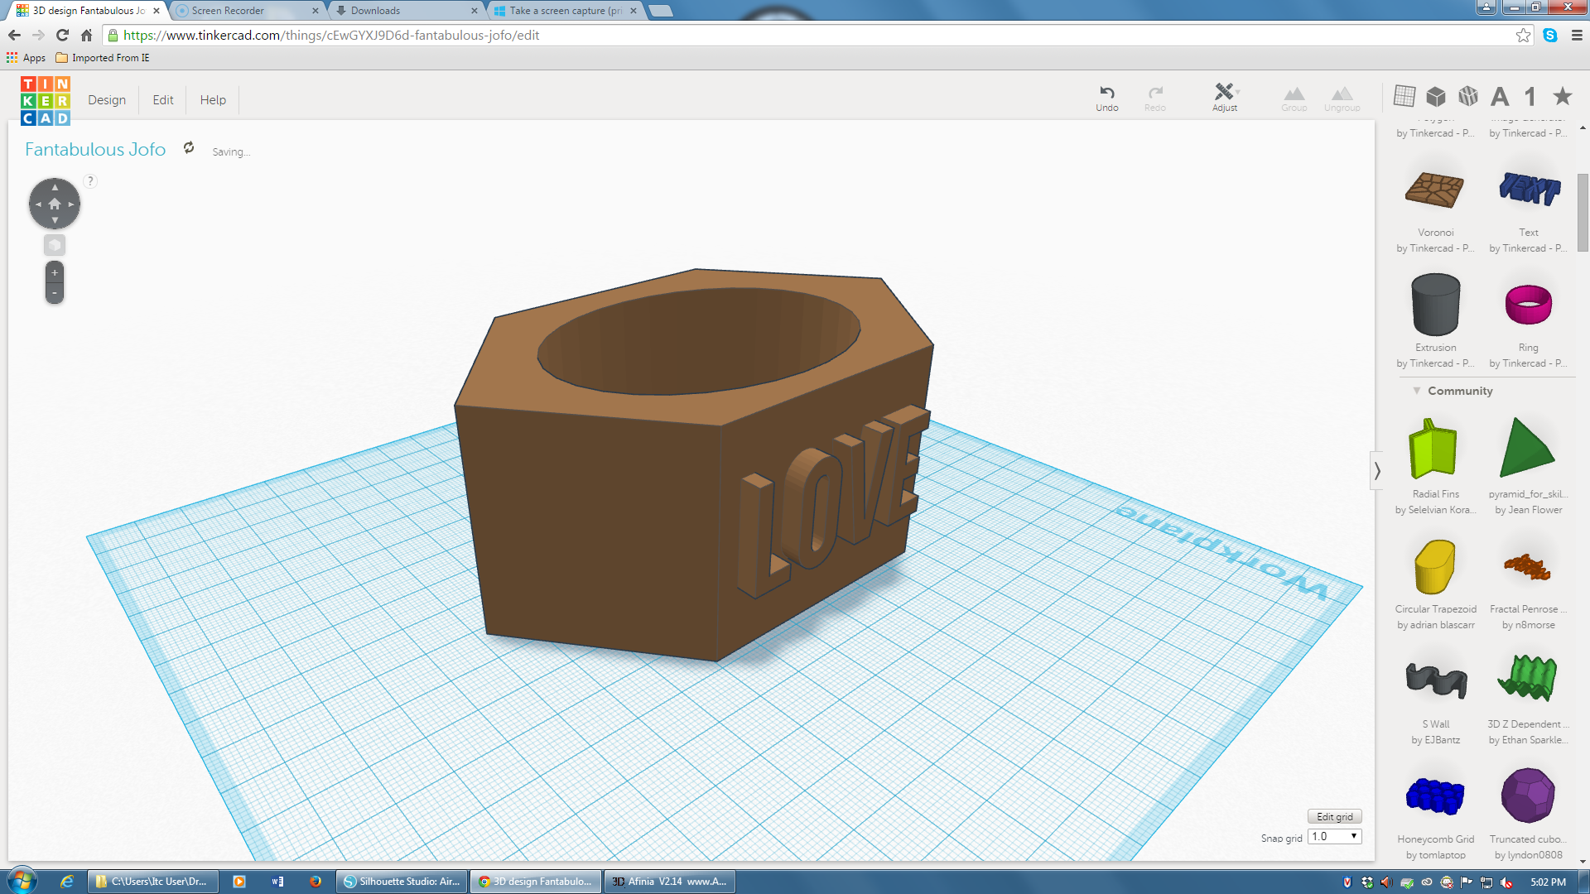Click the browser back arrow

(14, 35)
